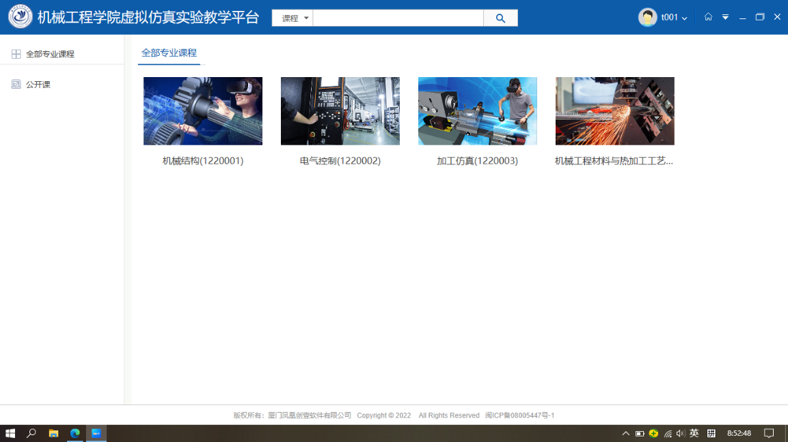Click the 厦门凤凰创壹软件有限公司 footer text
The image size is (788, 442).
[310, 415]
